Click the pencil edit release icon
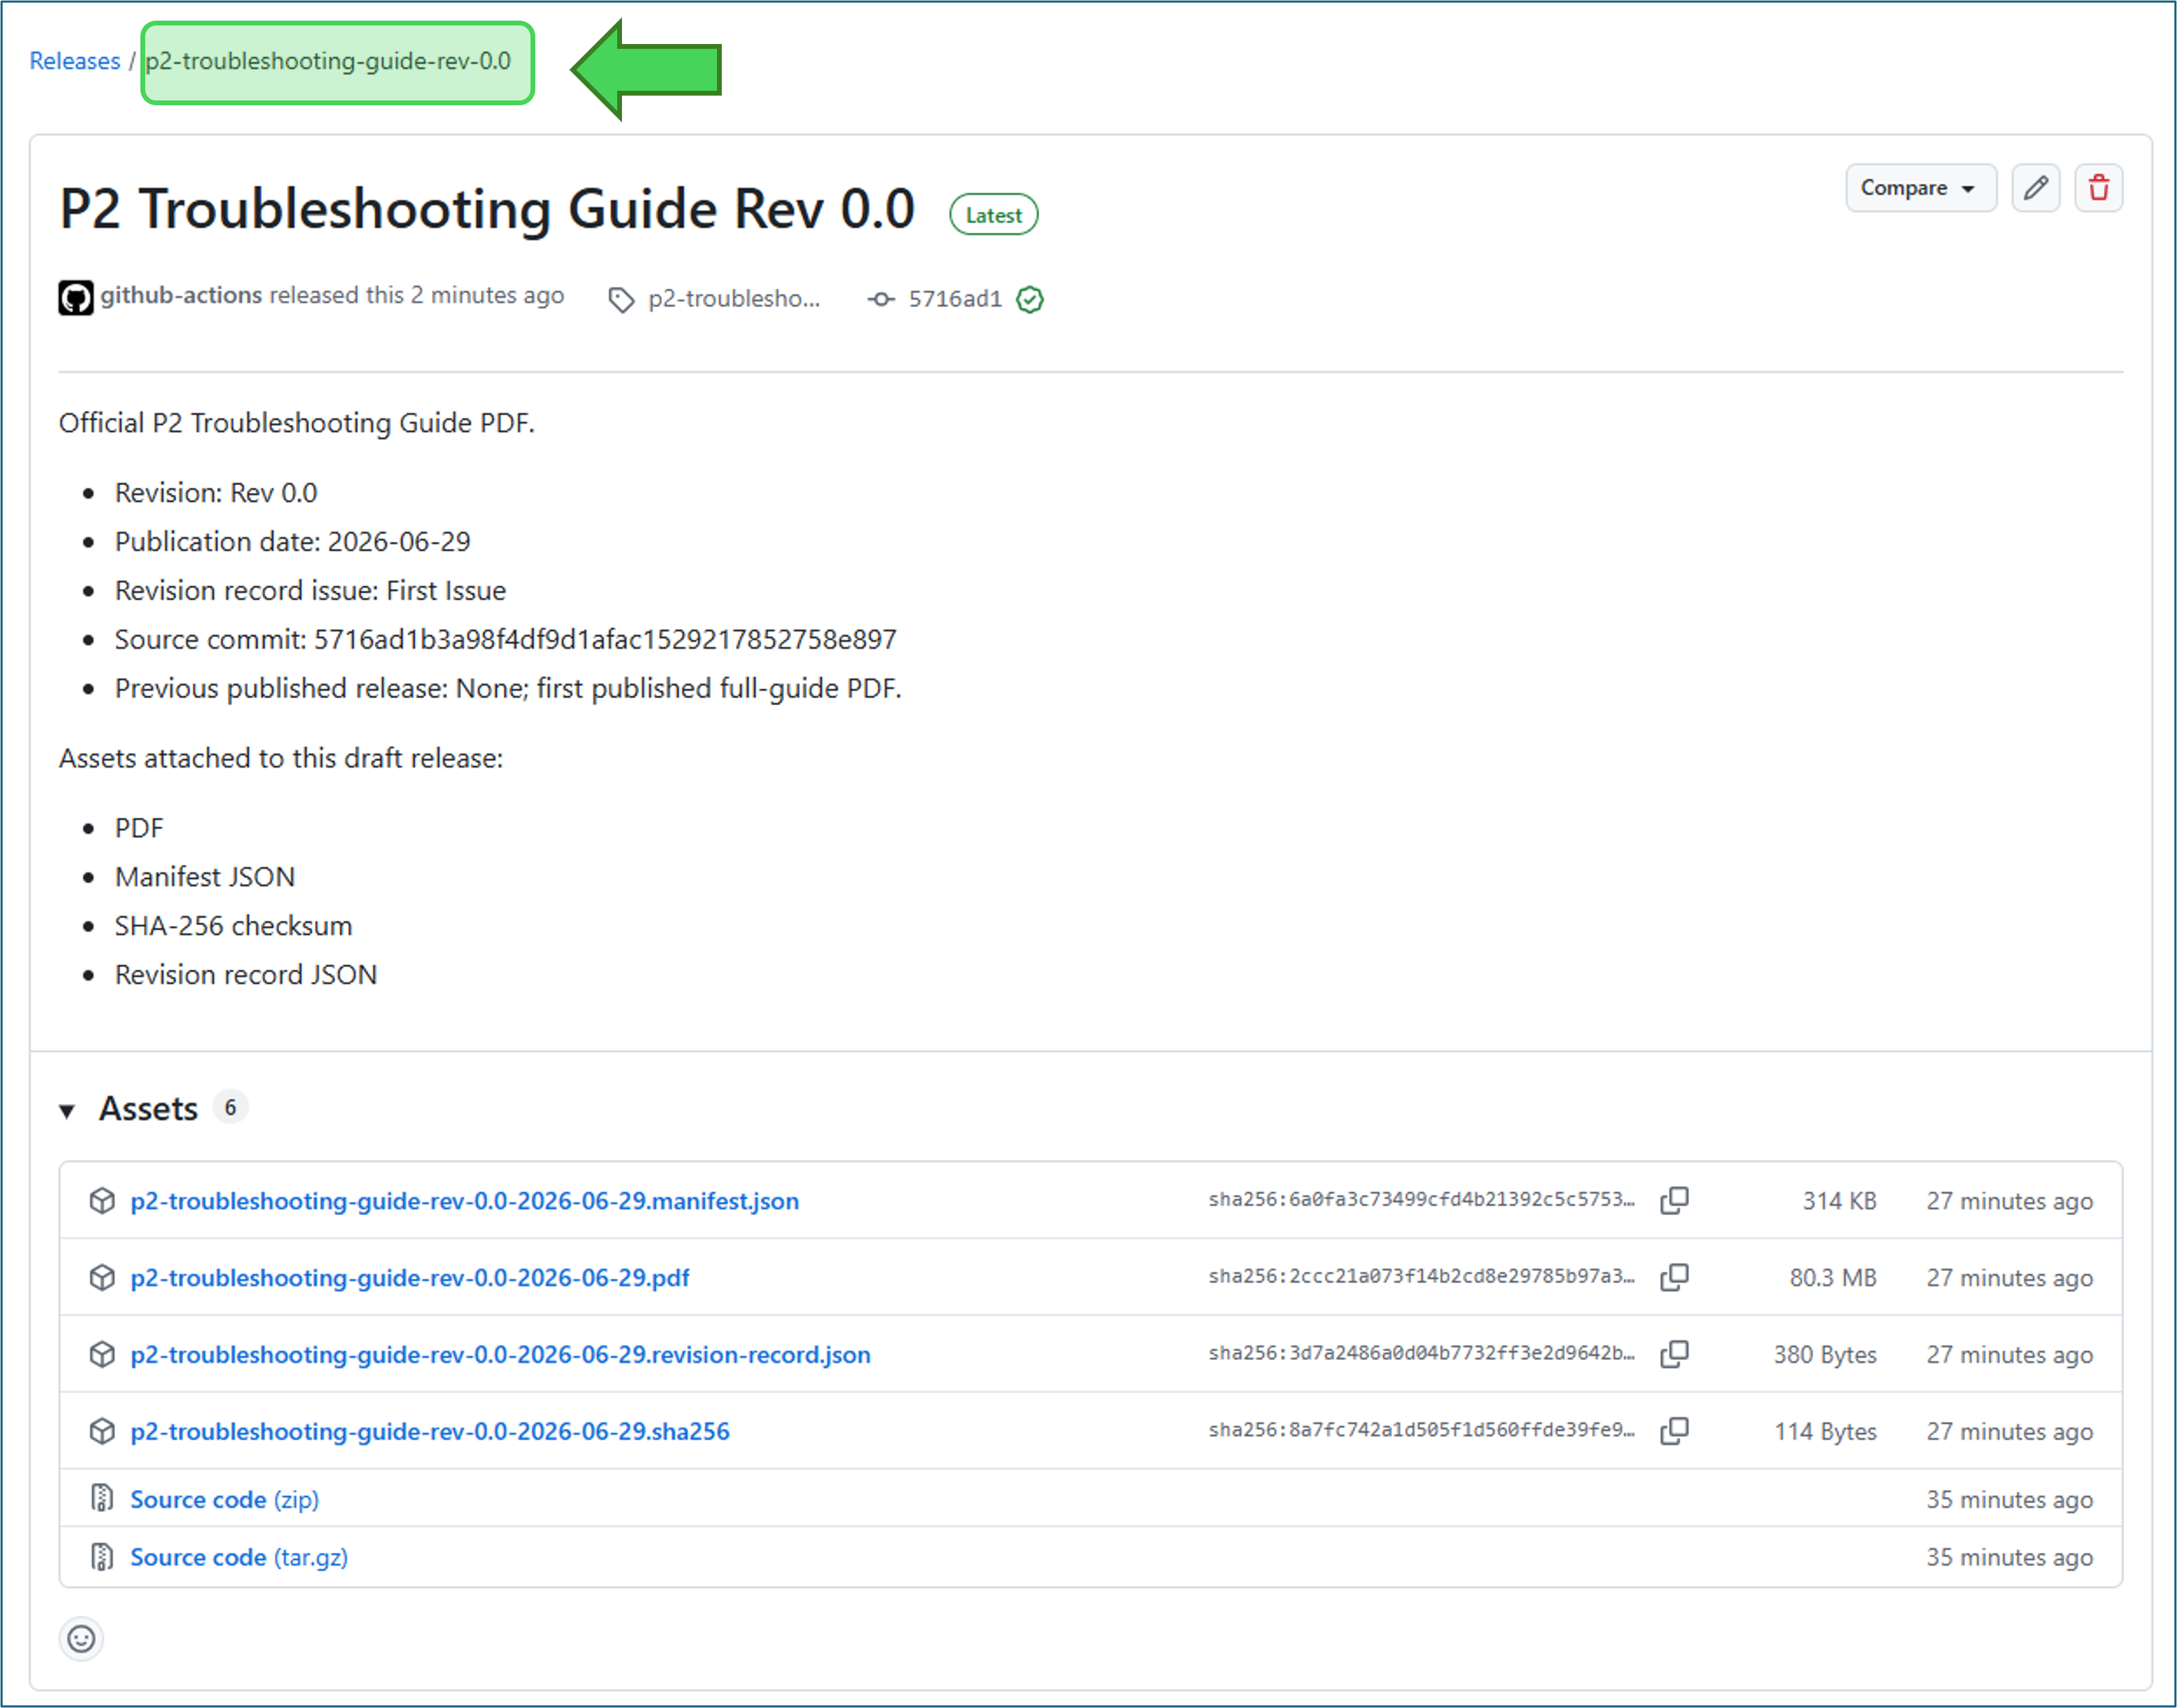The height and width of the screenshot is (1708, 2177). pos(2035,188)
